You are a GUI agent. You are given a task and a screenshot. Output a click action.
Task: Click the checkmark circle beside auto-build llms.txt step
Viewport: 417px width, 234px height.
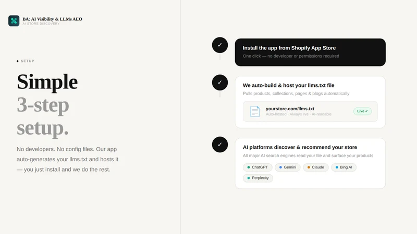tap(219, 83)
